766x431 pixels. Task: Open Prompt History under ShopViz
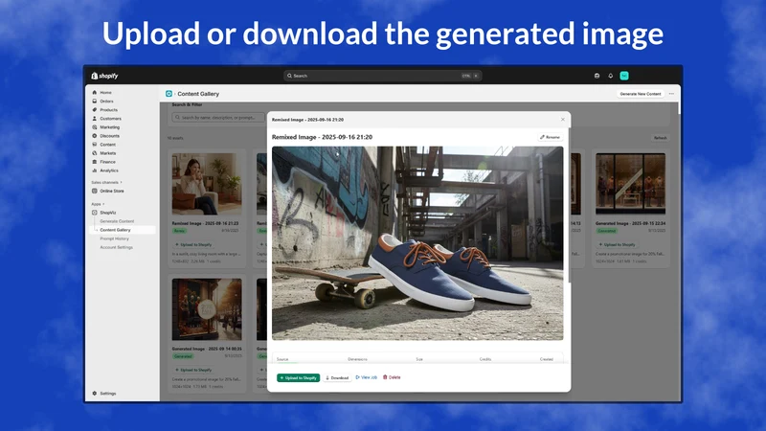(x=114, y=238)
